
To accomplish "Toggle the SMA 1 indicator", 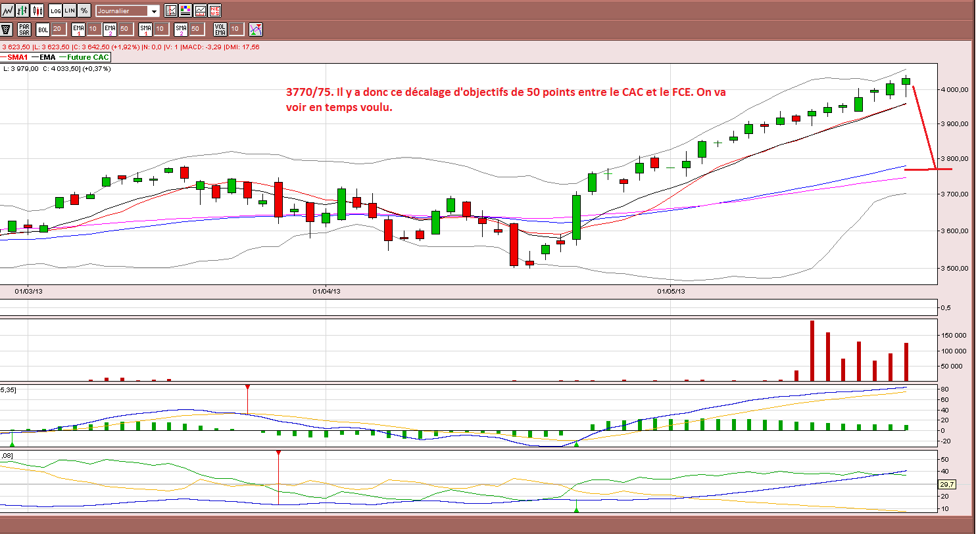I will (x=145, y=29).
